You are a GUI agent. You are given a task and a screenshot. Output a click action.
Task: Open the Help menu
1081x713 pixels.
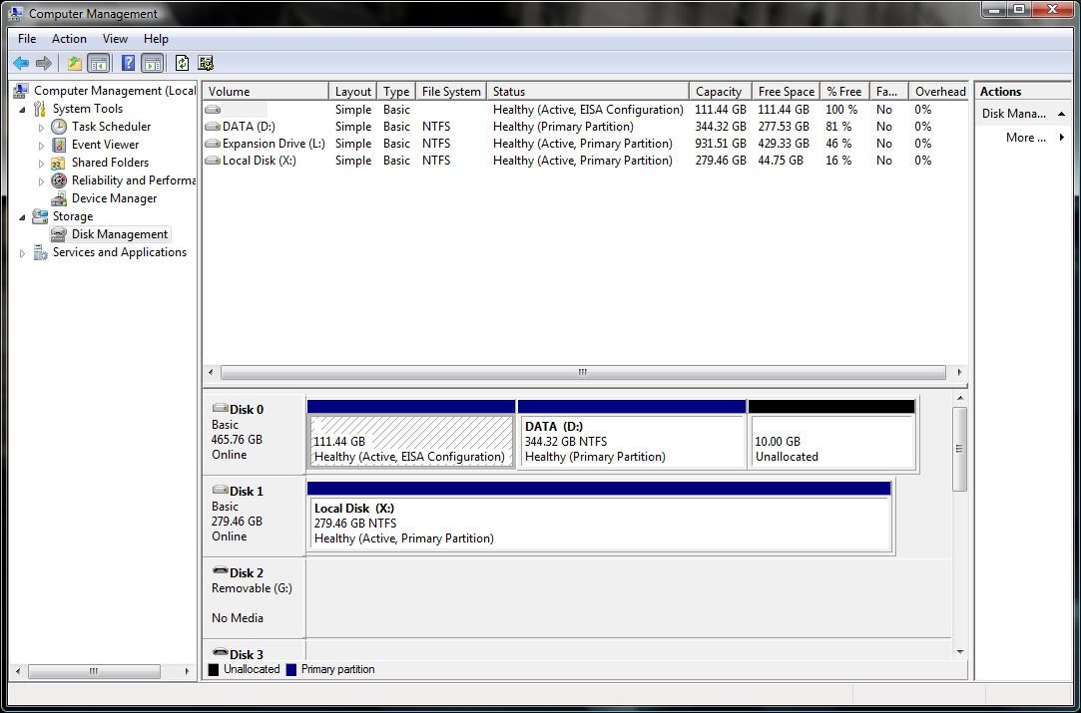coord(156,39)
